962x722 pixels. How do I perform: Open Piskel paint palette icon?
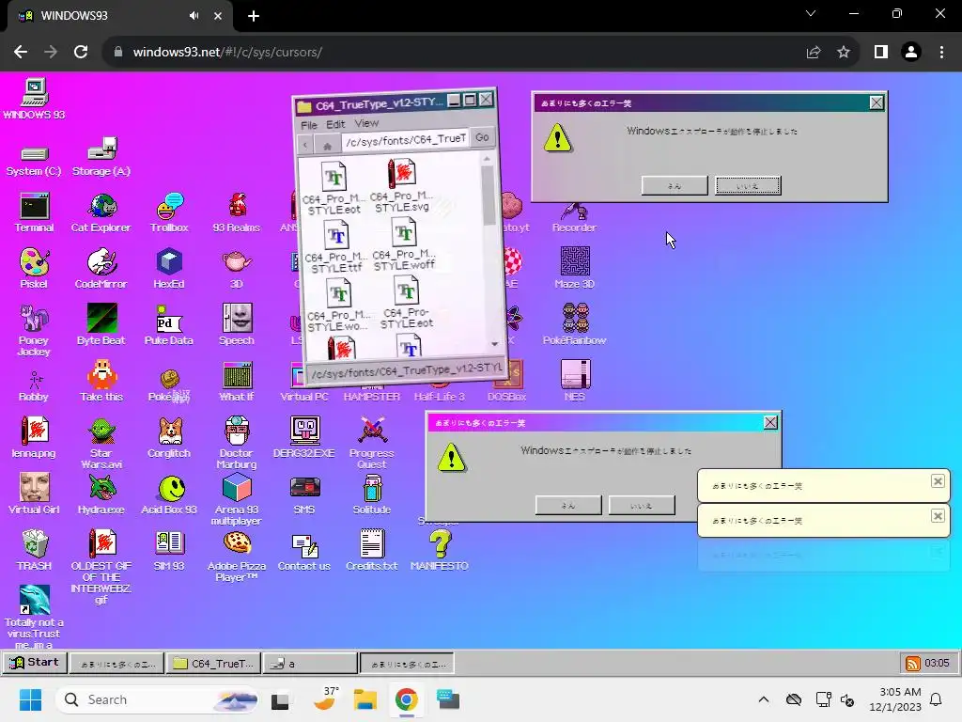tap(35, 269)
